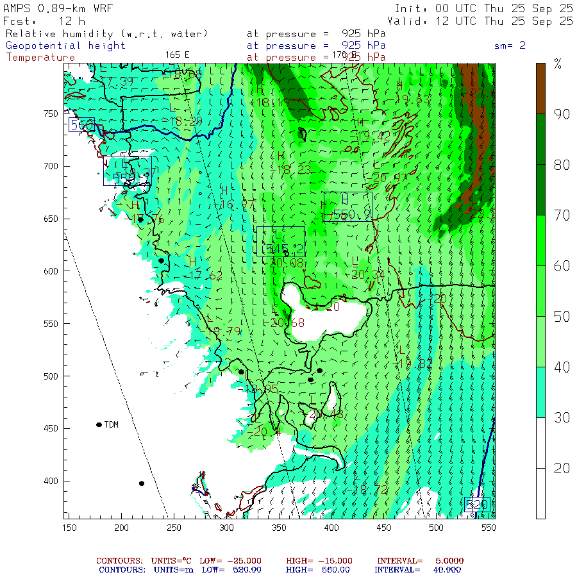Click the blue footer text LOW= 520.00
Image resolution: width=577 pixels, height=577 pixels.
231,570
